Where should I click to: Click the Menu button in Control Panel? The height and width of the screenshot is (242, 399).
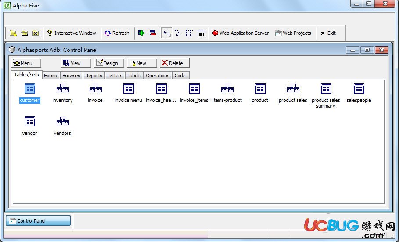pyautogui.click(x=26, y=63)
